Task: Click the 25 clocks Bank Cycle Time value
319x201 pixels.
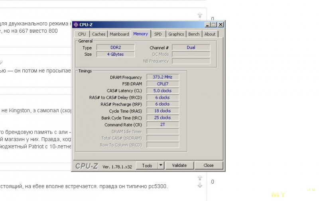Action: (163, 118)
